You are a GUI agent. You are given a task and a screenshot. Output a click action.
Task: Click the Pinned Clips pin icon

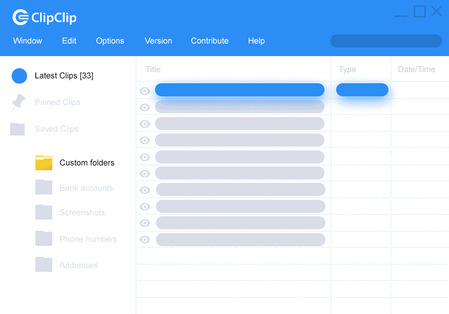[x=18, y=103]
